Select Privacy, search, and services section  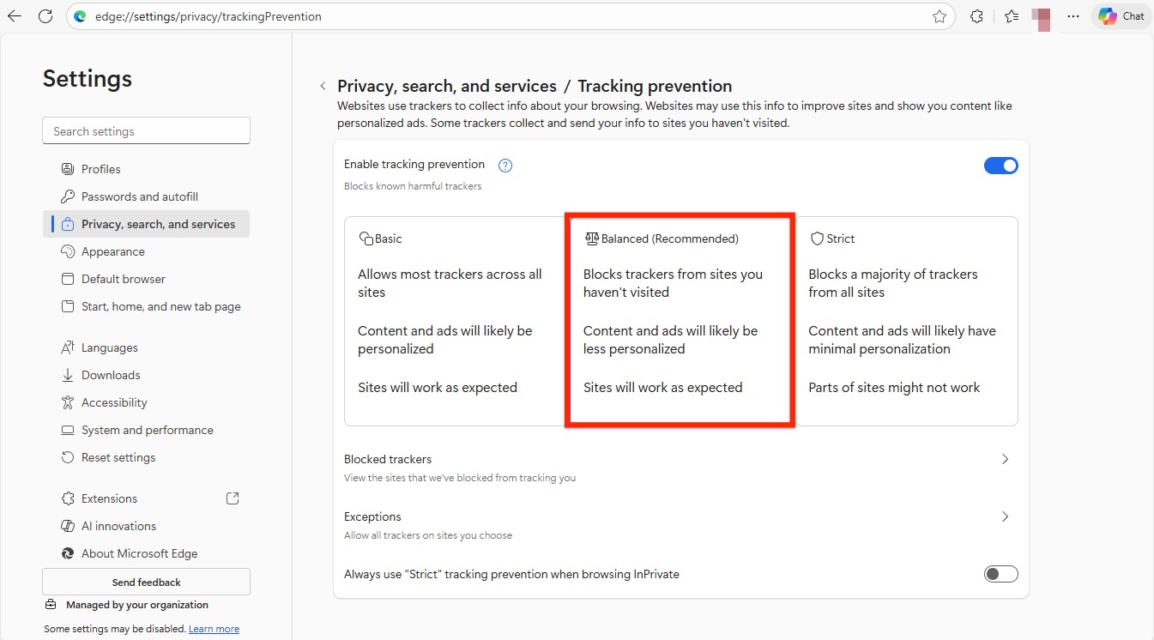(x=146, y=224)
